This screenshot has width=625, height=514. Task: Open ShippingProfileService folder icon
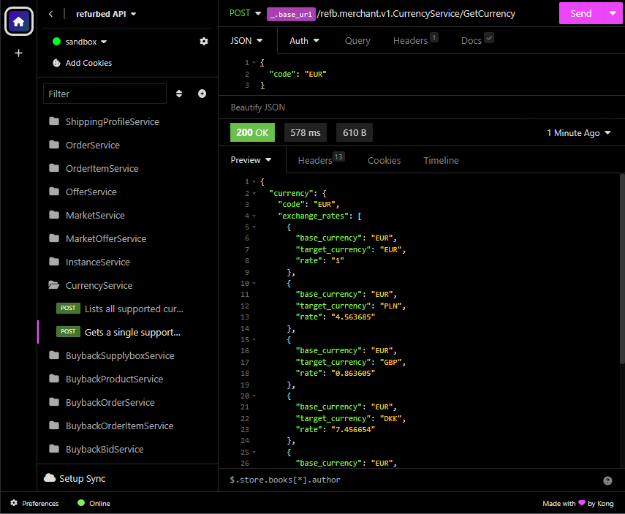[x=54, y=121]
